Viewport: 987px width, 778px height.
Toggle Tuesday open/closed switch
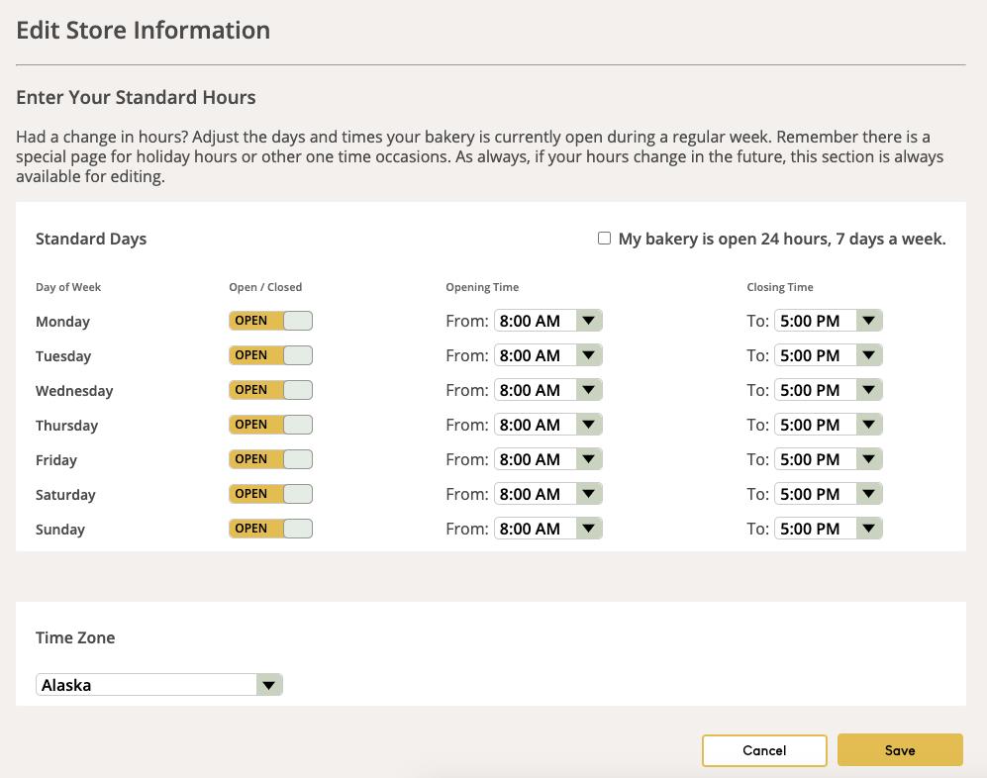tap(270, 355)
